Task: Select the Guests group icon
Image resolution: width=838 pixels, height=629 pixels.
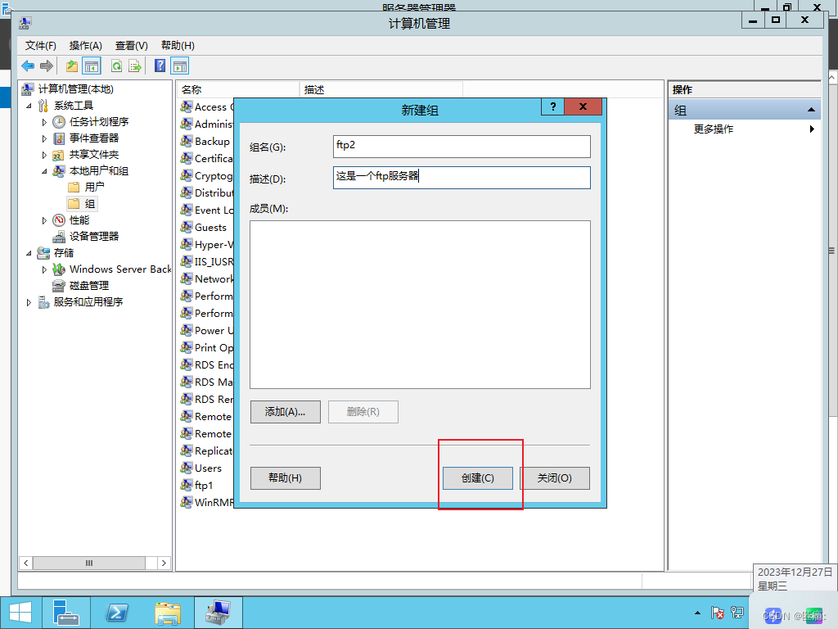Action: (x=186, y=228)
